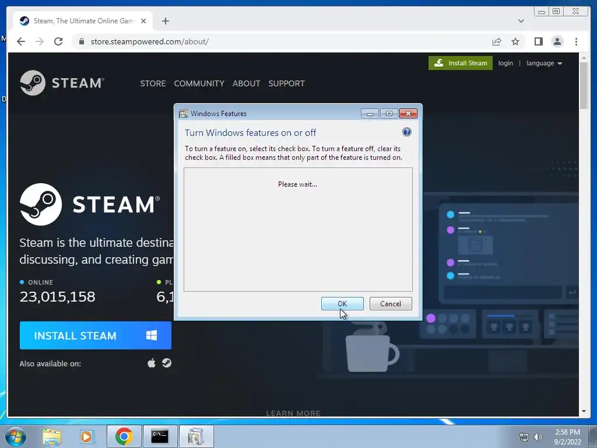Reload the Steam page
Image resolution: width=597 pixels, height=448 pixels.
pyautogui.click(x=58, y=41)
